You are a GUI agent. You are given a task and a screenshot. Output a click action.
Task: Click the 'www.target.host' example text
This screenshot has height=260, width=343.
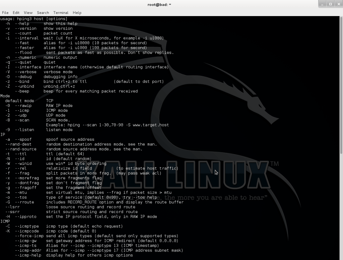pyautogui.click(x=151, y=125)
